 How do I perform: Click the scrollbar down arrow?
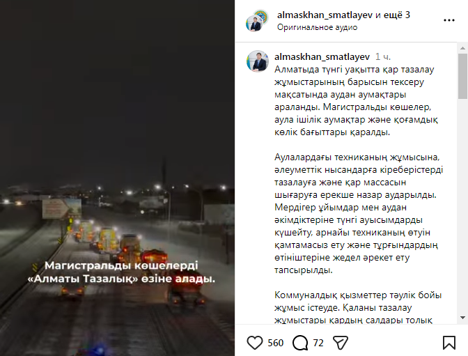[x=462, y=318]
